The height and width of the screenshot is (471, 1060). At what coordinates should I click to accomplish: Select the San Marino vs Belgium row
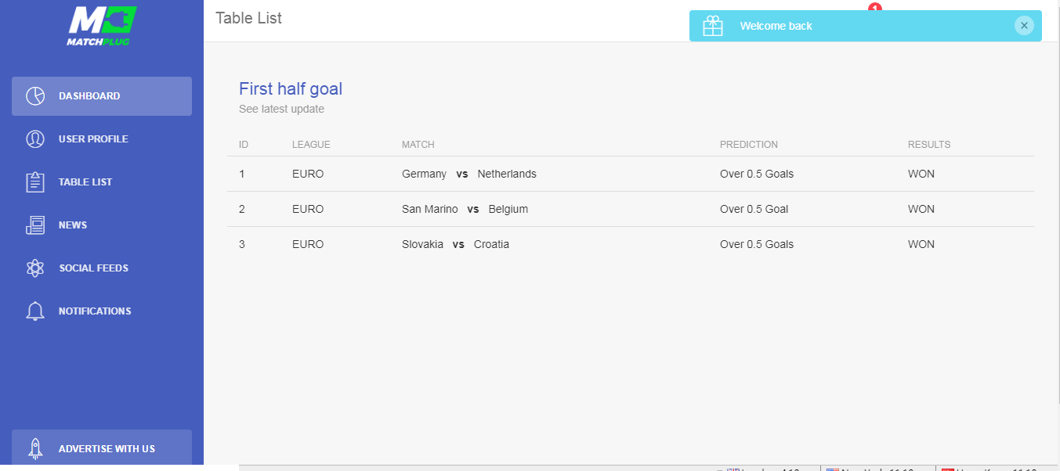pos(465,209)
